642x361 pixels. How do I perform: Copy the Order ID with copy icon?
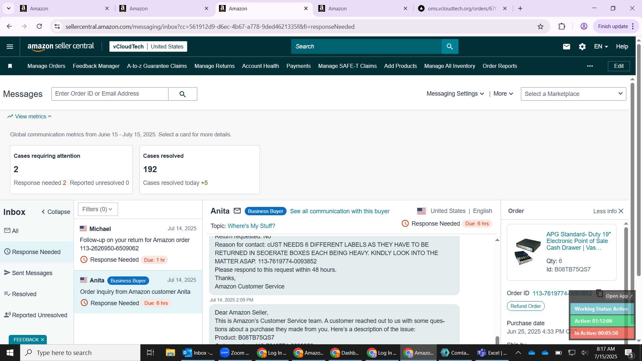click(599, 293)
